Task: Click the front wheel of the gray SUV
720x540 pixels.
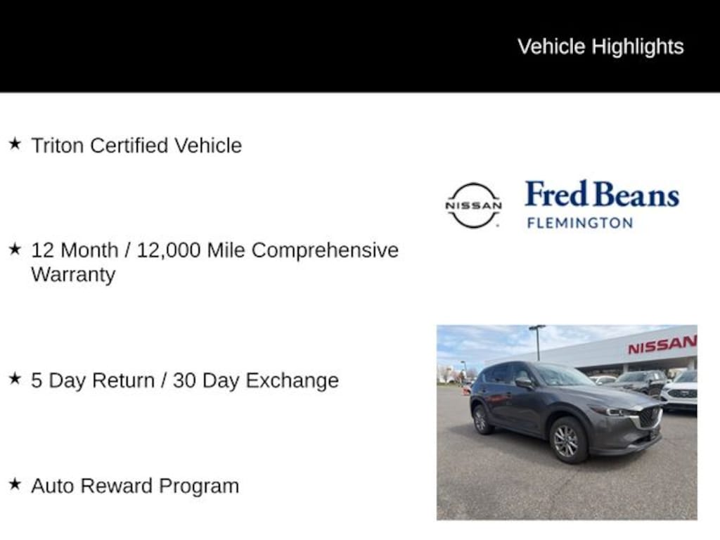Action: [x=565, y=441]
